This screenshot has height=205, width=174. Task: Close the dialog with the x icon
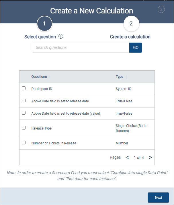161,9
